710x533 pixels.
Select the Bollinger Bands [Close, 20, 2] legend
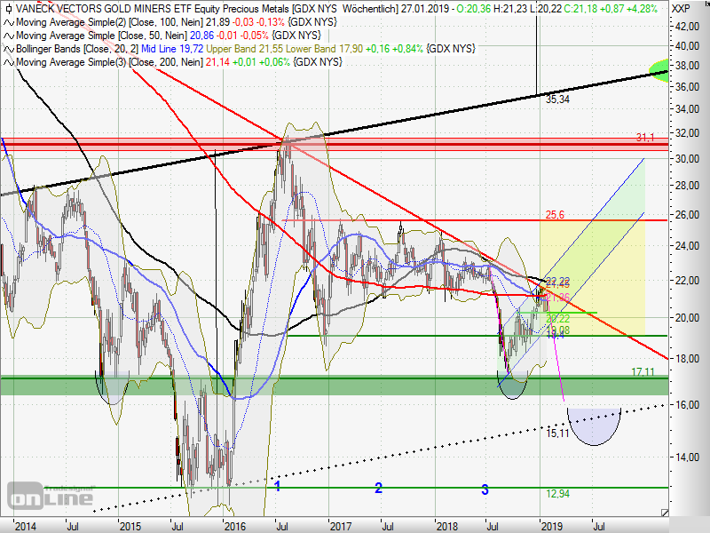tap(77, 49)
